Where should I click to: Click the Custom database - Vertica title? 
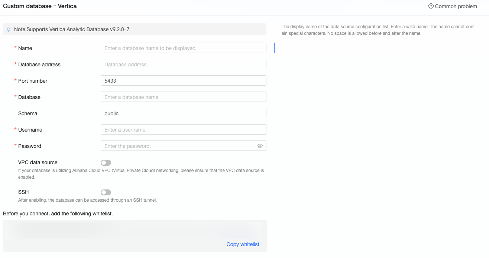click(x=40, y=6)
